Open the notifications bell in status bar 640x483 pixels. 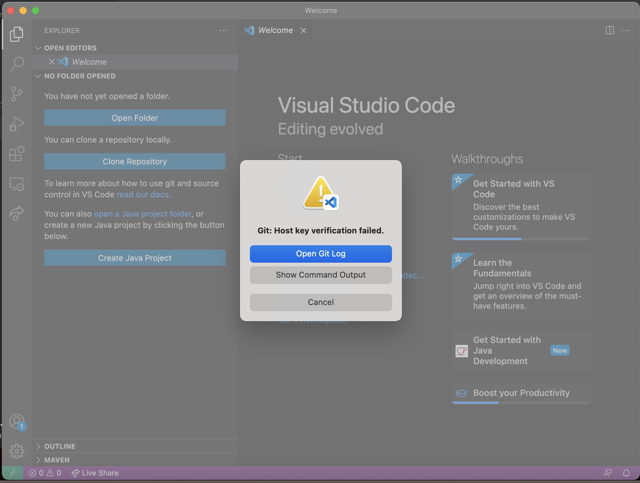(x=626, y=473)
